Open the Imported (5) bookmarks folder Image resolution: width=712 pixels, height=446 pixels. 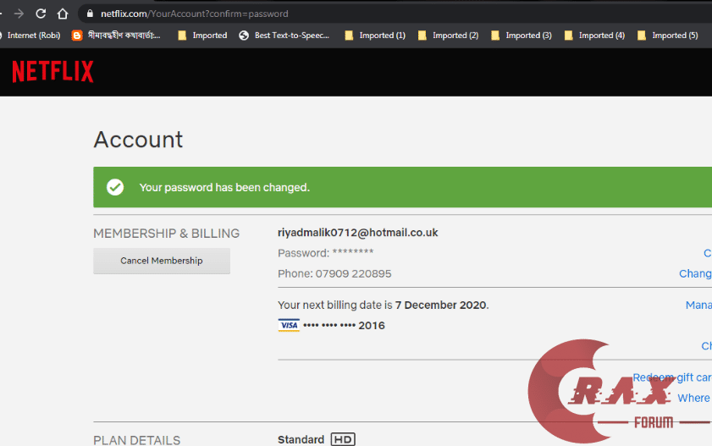click(667, 36)
